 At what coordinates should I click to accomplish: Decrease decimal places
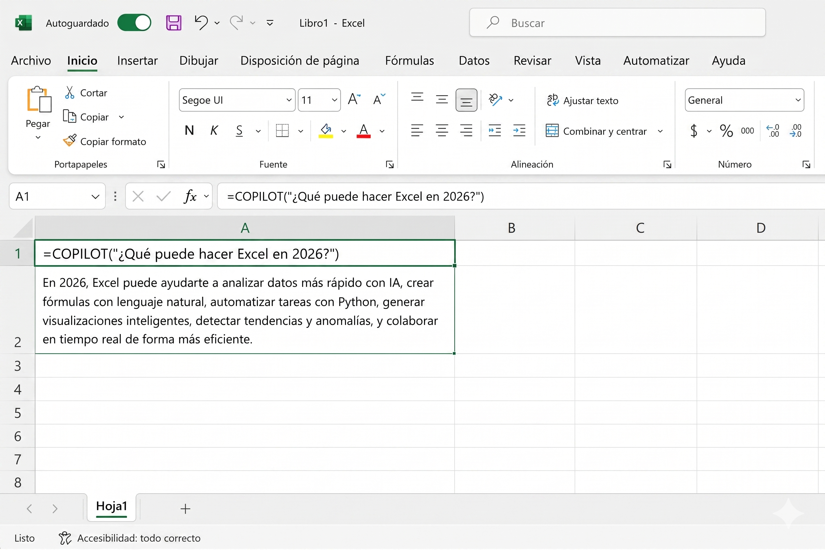[x=796, y=131]
